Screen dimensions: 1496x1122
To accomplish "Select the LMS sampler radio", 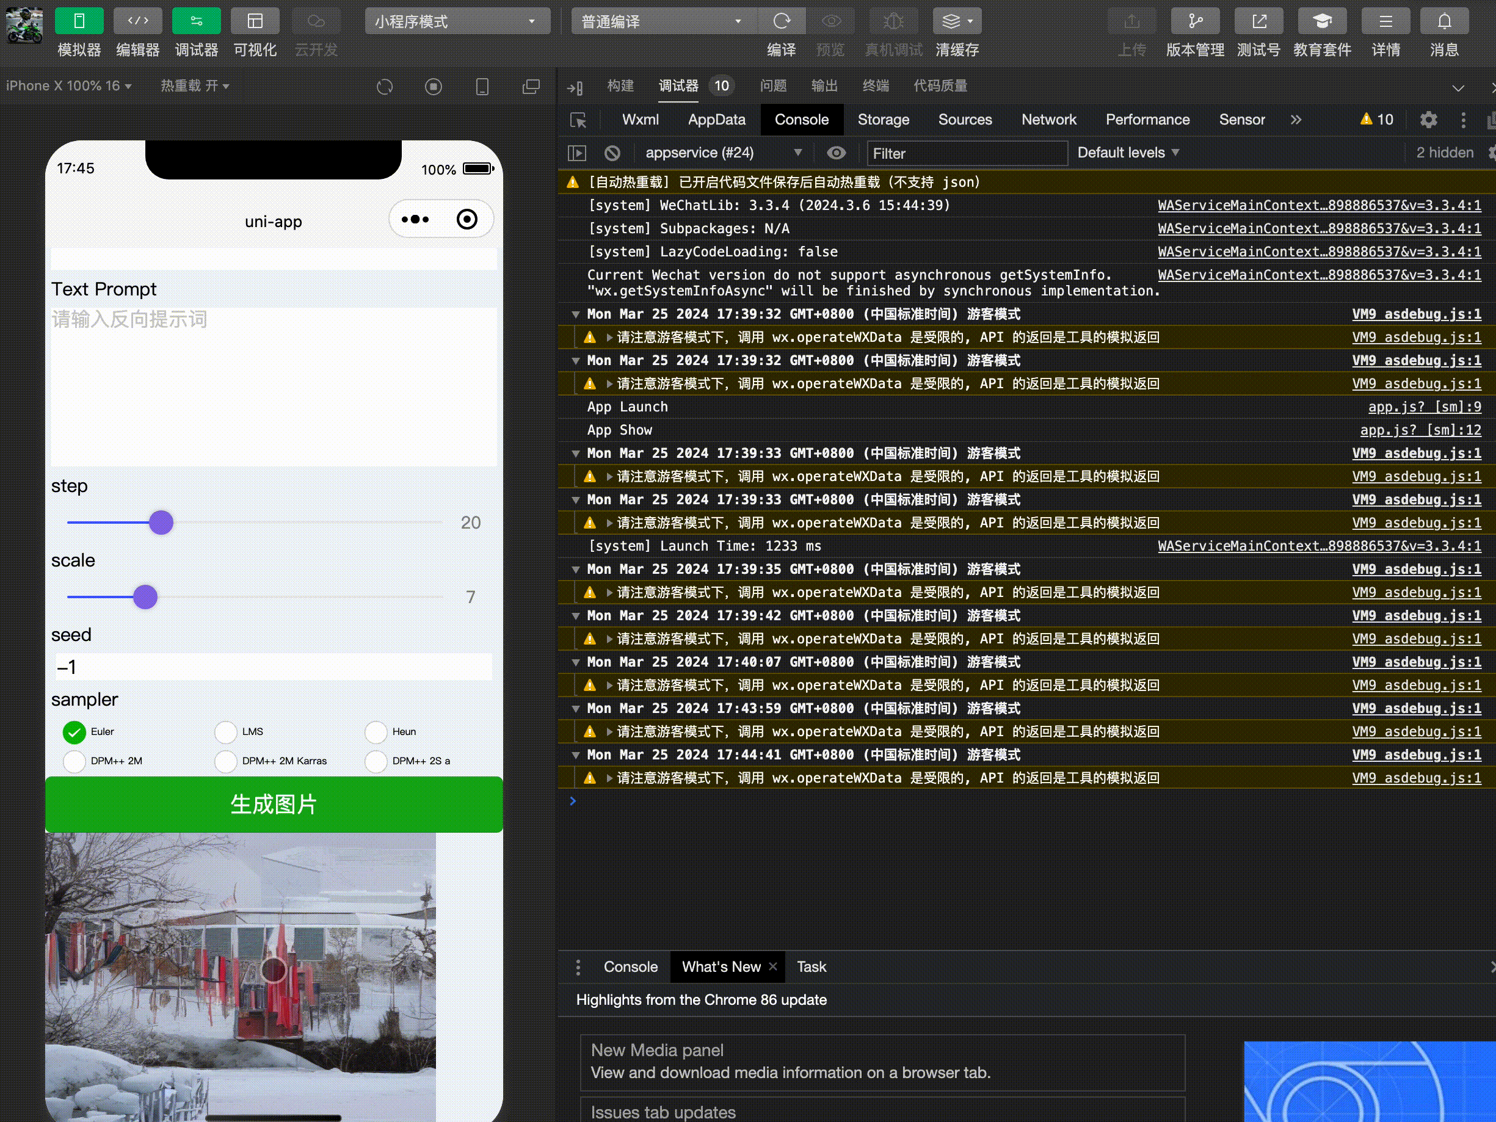I will point(226,732).
